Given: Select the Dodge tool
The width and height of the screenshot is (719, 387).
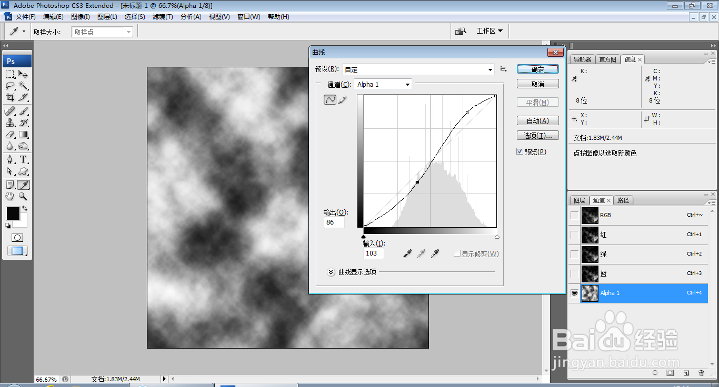Looking at the screenshot, I should click(x=23, y=146).
